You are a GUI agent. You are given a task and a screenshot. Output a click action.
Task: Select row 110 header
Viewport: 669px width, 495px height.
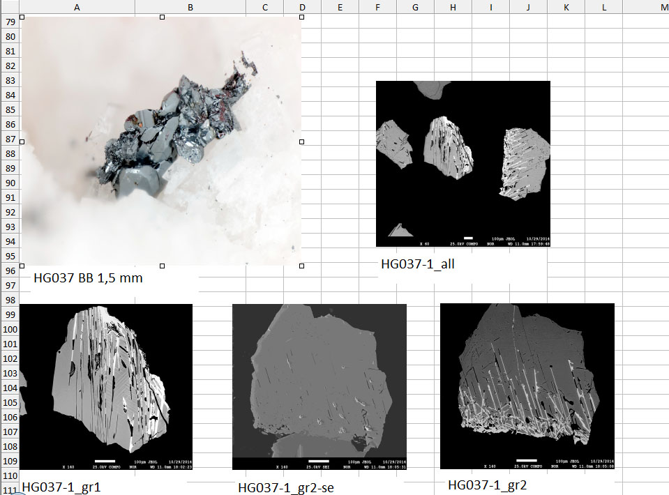click(10, 475)
